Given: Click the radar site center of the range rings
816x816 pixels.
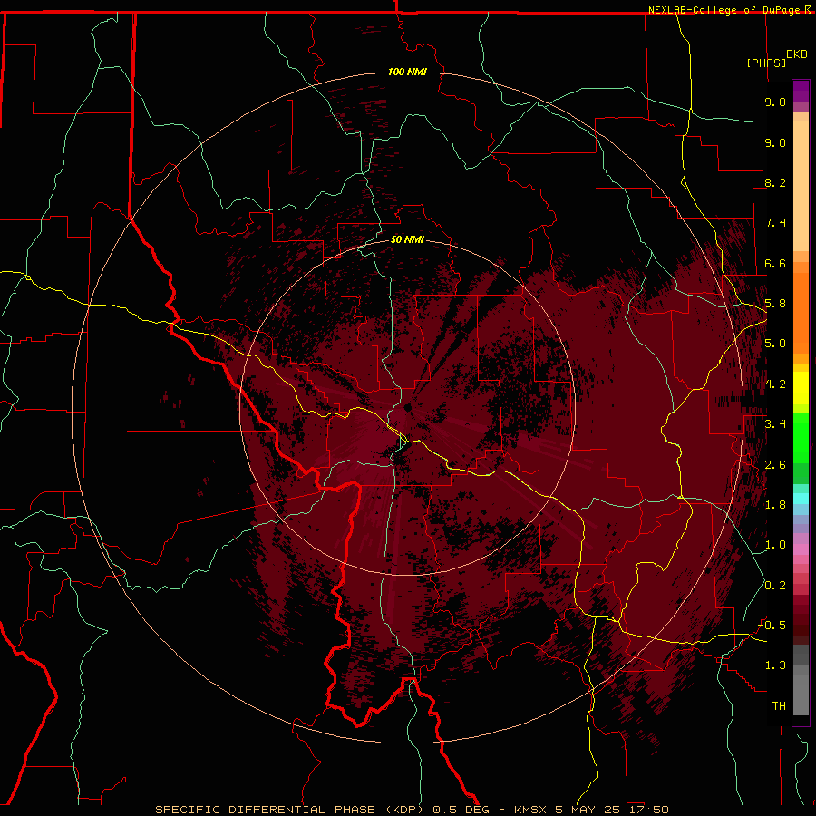Looking at the screenshot, I should point(407,407).
